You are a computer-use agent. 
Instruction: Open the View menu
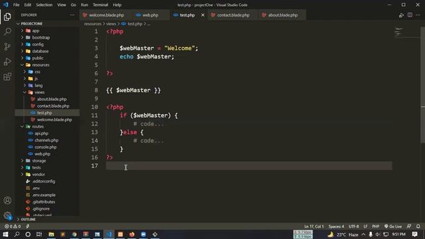coord(62,5)
